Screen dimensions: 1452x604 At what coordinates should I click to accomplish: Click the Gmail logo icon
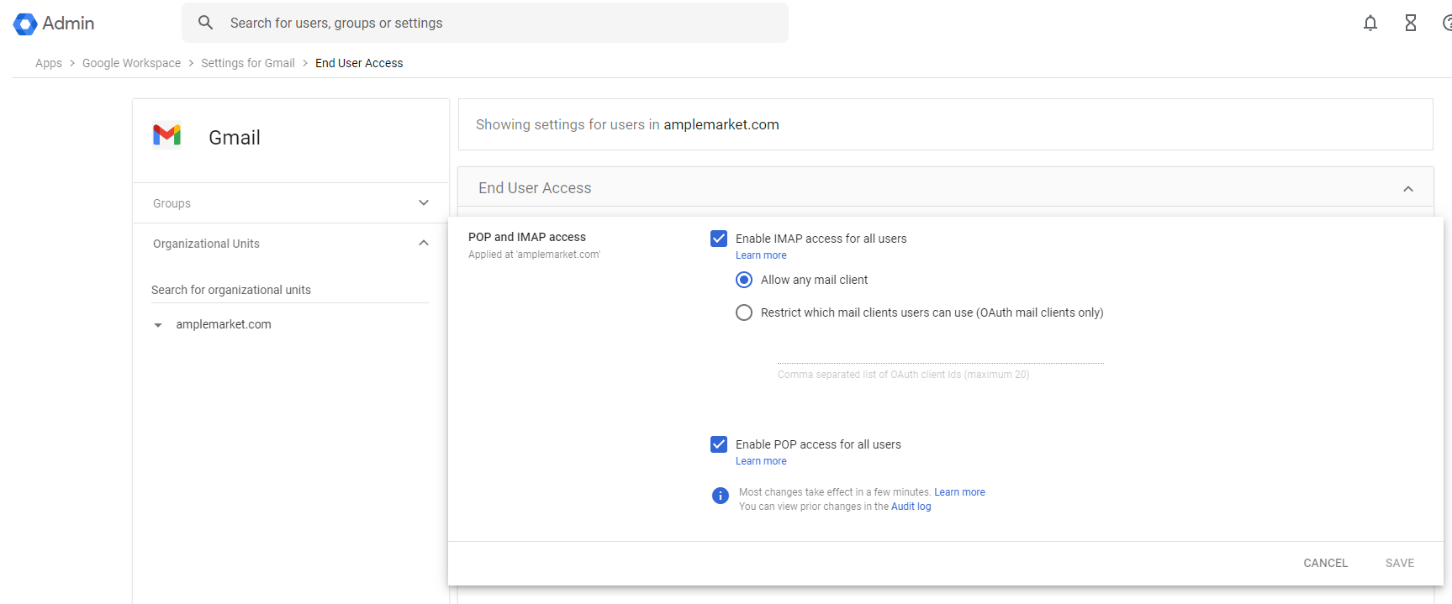(166, 135)
